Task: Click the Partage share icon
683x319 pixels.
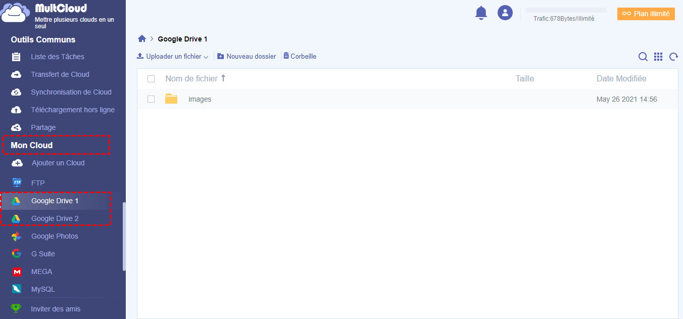Action: click(16, 127)
